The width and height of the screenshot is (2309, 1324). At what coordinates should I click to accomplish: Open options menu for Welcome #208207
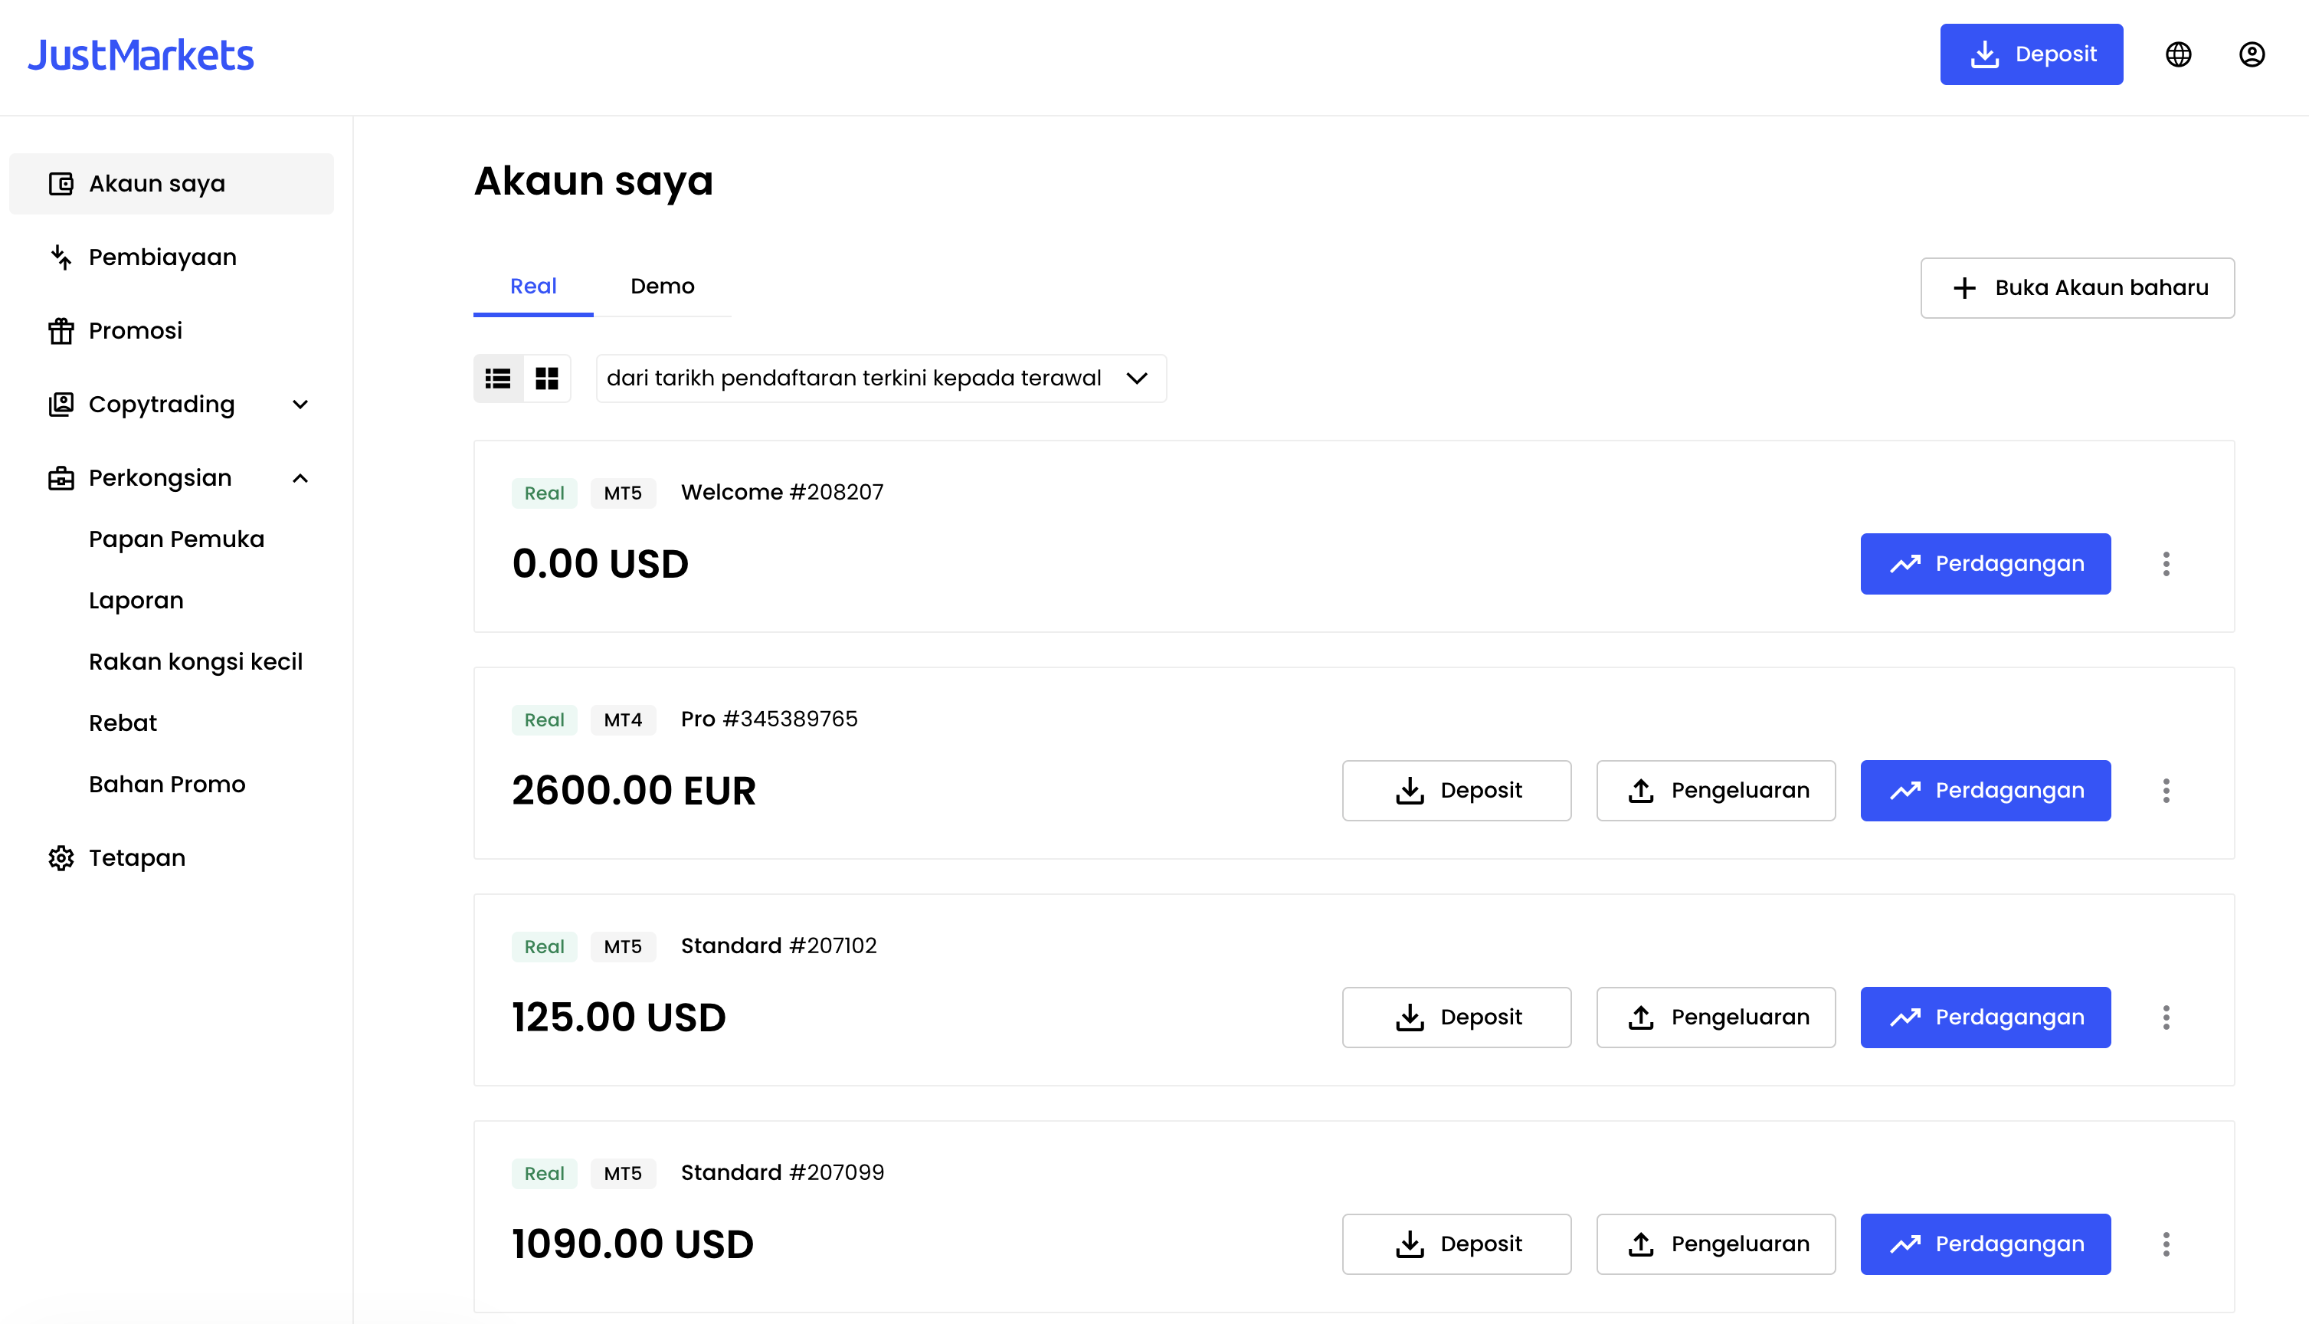[x=2167, y=564]
